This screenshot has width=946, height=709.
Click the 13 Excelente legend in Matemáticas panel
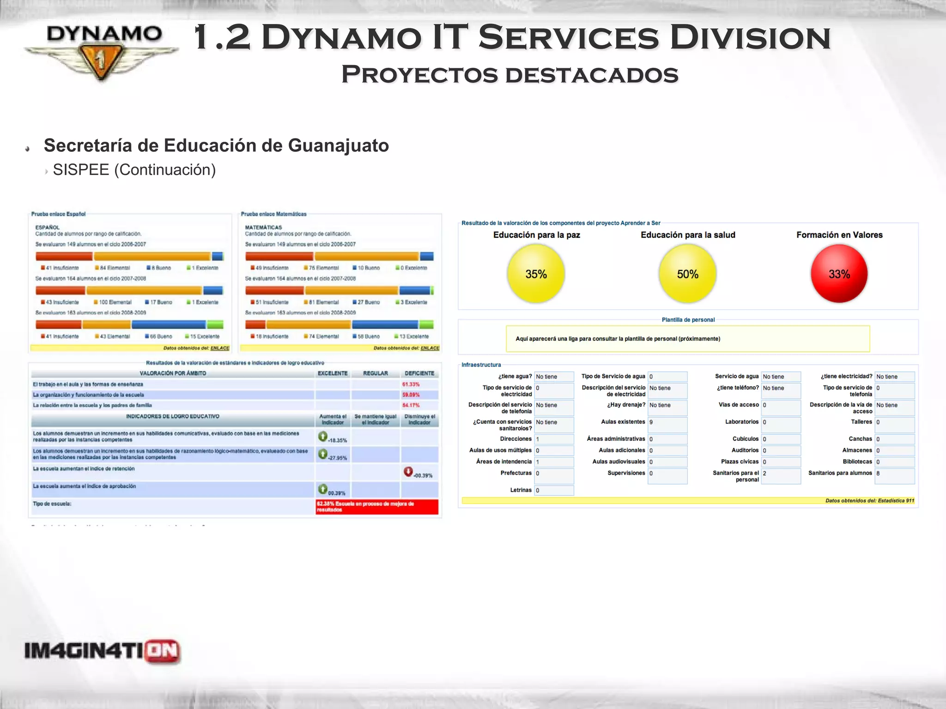coord(411,336)
